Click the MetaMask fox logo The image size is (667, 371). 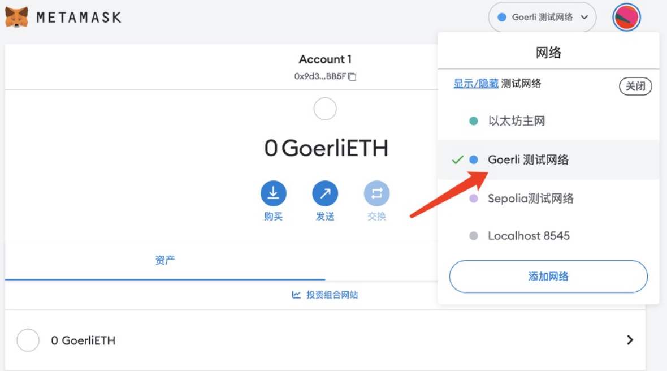[16, 18]
